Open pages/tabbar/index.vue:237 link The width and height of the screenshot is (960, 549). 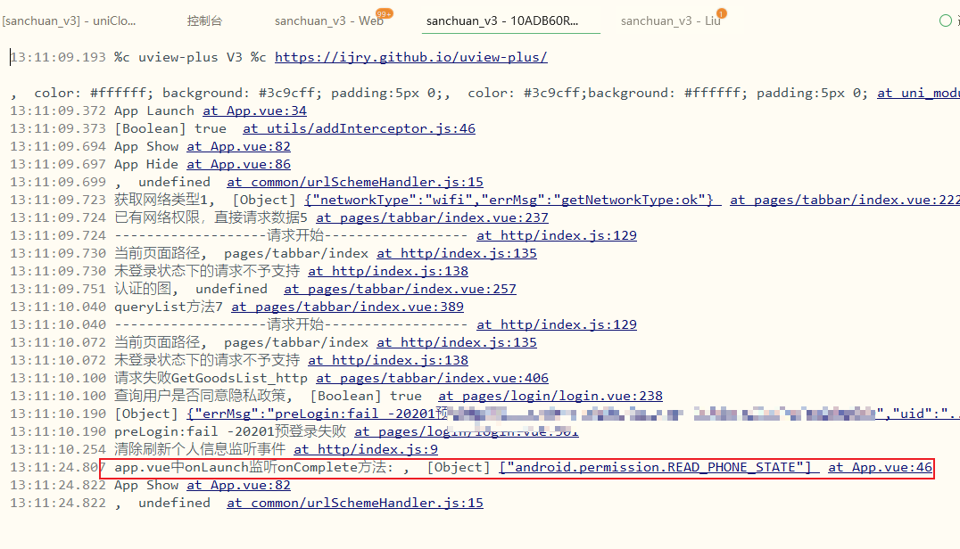(432, 217)
